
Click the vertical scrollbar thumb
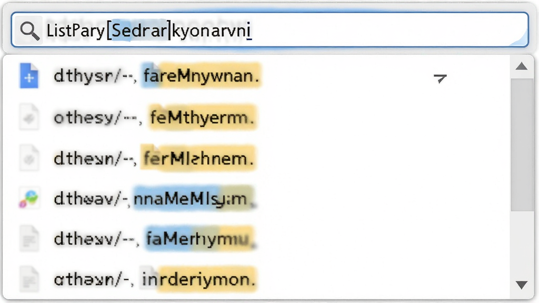(x=522, y=145)
